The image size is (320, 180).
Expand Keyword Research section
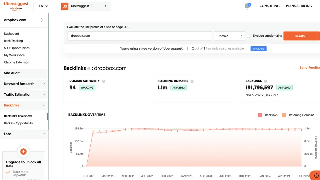pyautogui.click(x=24, y=84)
